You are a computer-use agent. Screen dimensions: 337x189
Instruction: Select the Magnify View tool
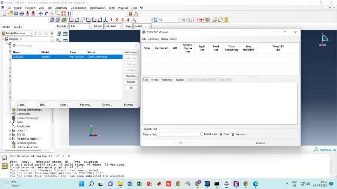pos(52,14)
